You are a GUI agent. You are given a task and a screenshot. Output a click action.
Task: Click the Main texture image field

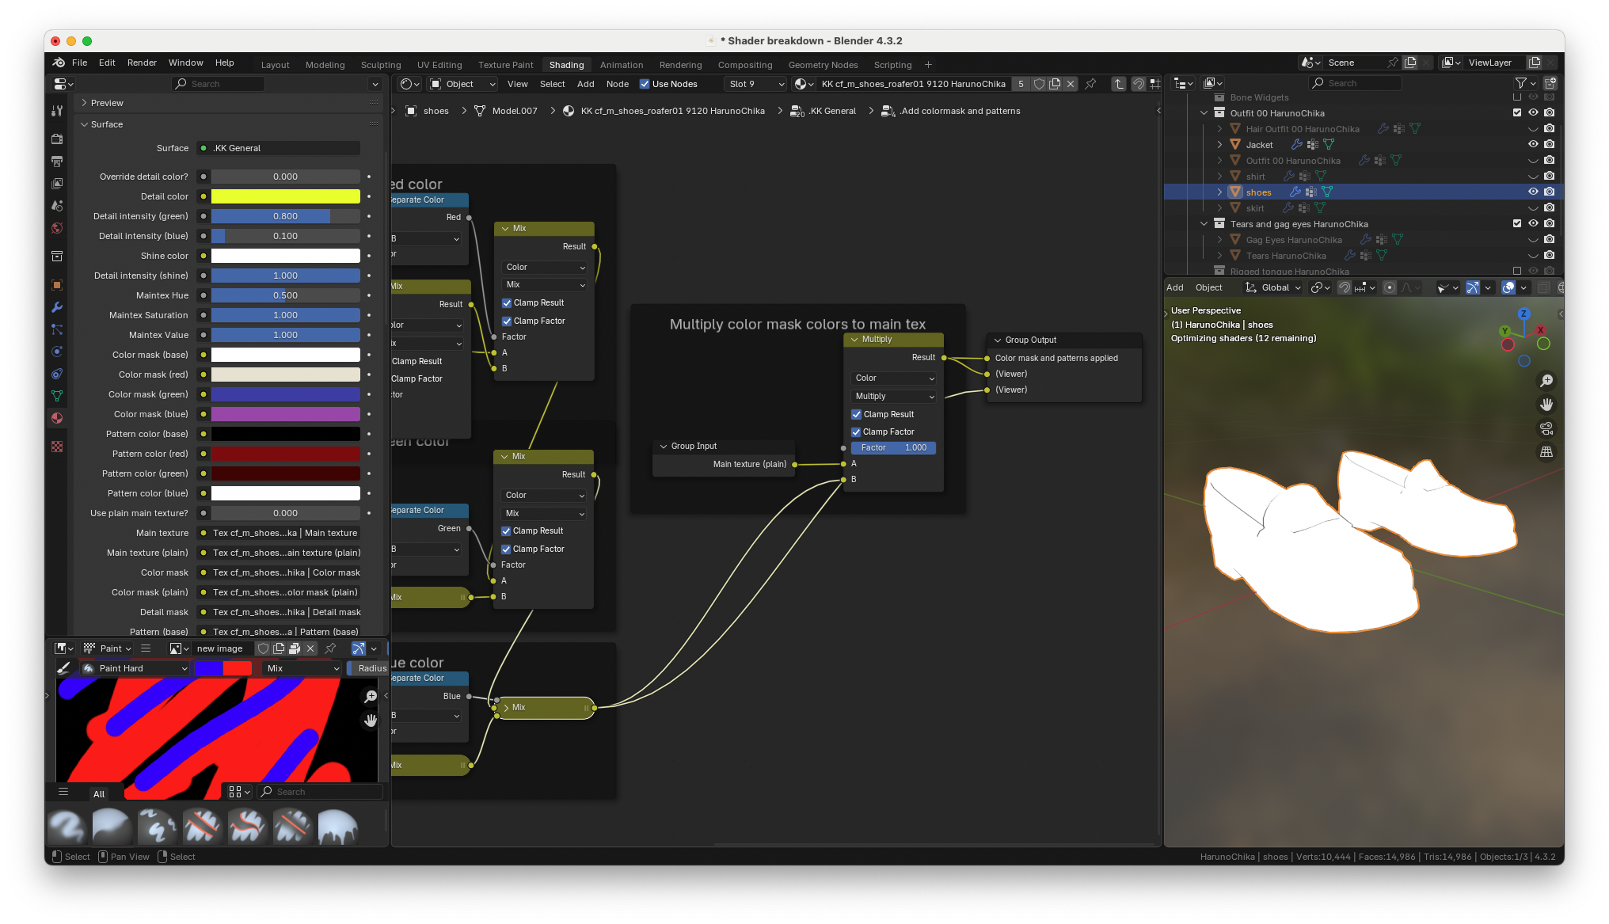(x=284, y=533)
